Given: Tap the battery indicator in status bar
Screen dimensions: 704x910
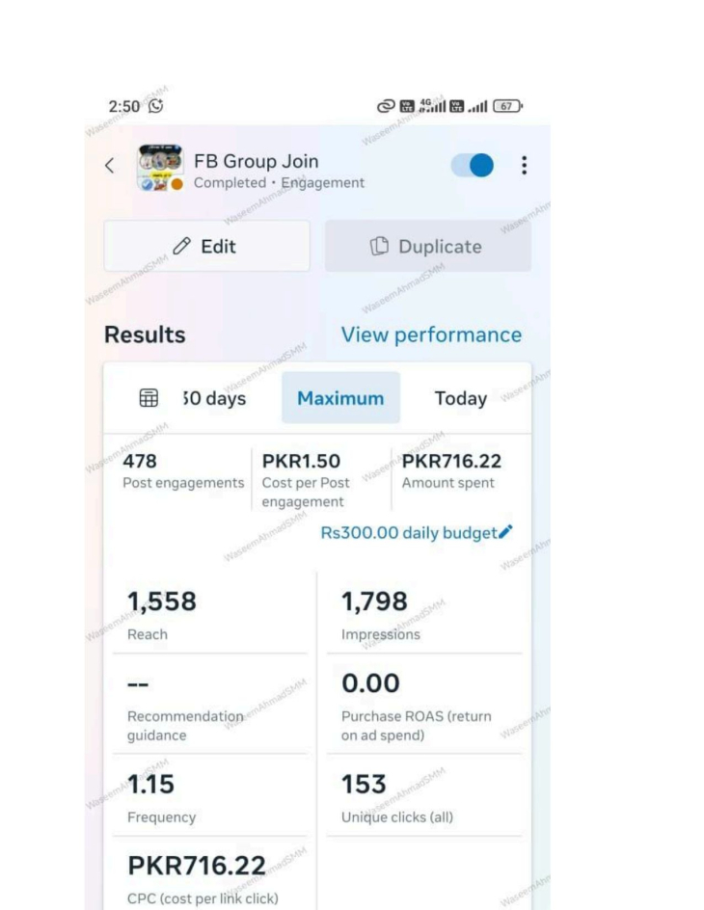Looking at the screenshot, I should (508, 106).
